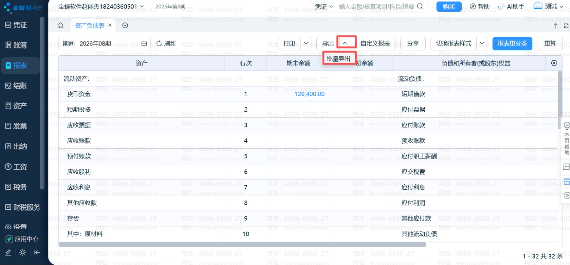
Task: Open the calendar picker for 期间
Action: [x=144, y=43]
